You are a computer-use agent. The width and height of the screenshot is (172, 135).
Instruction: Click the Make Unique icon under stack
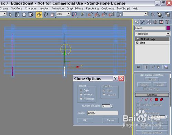pyautogui.click(x=153, y=67)
